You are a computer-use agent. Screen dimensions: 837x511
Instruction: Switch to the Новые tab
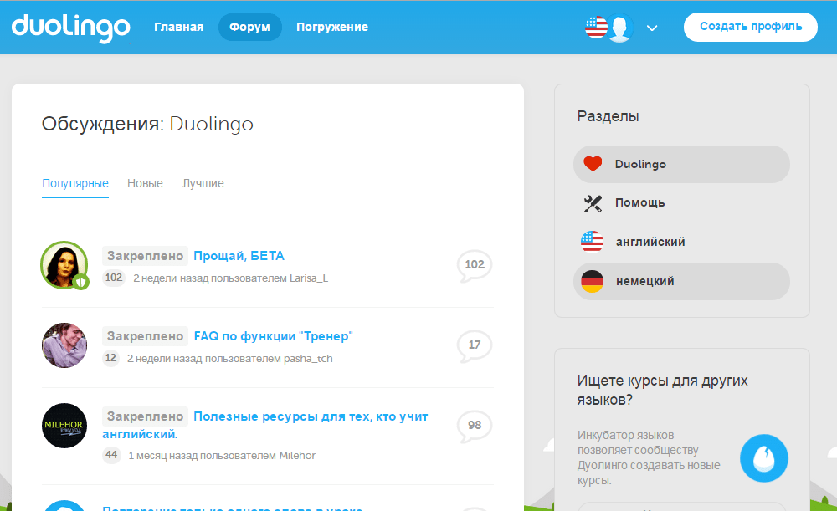tap(145, 183)
